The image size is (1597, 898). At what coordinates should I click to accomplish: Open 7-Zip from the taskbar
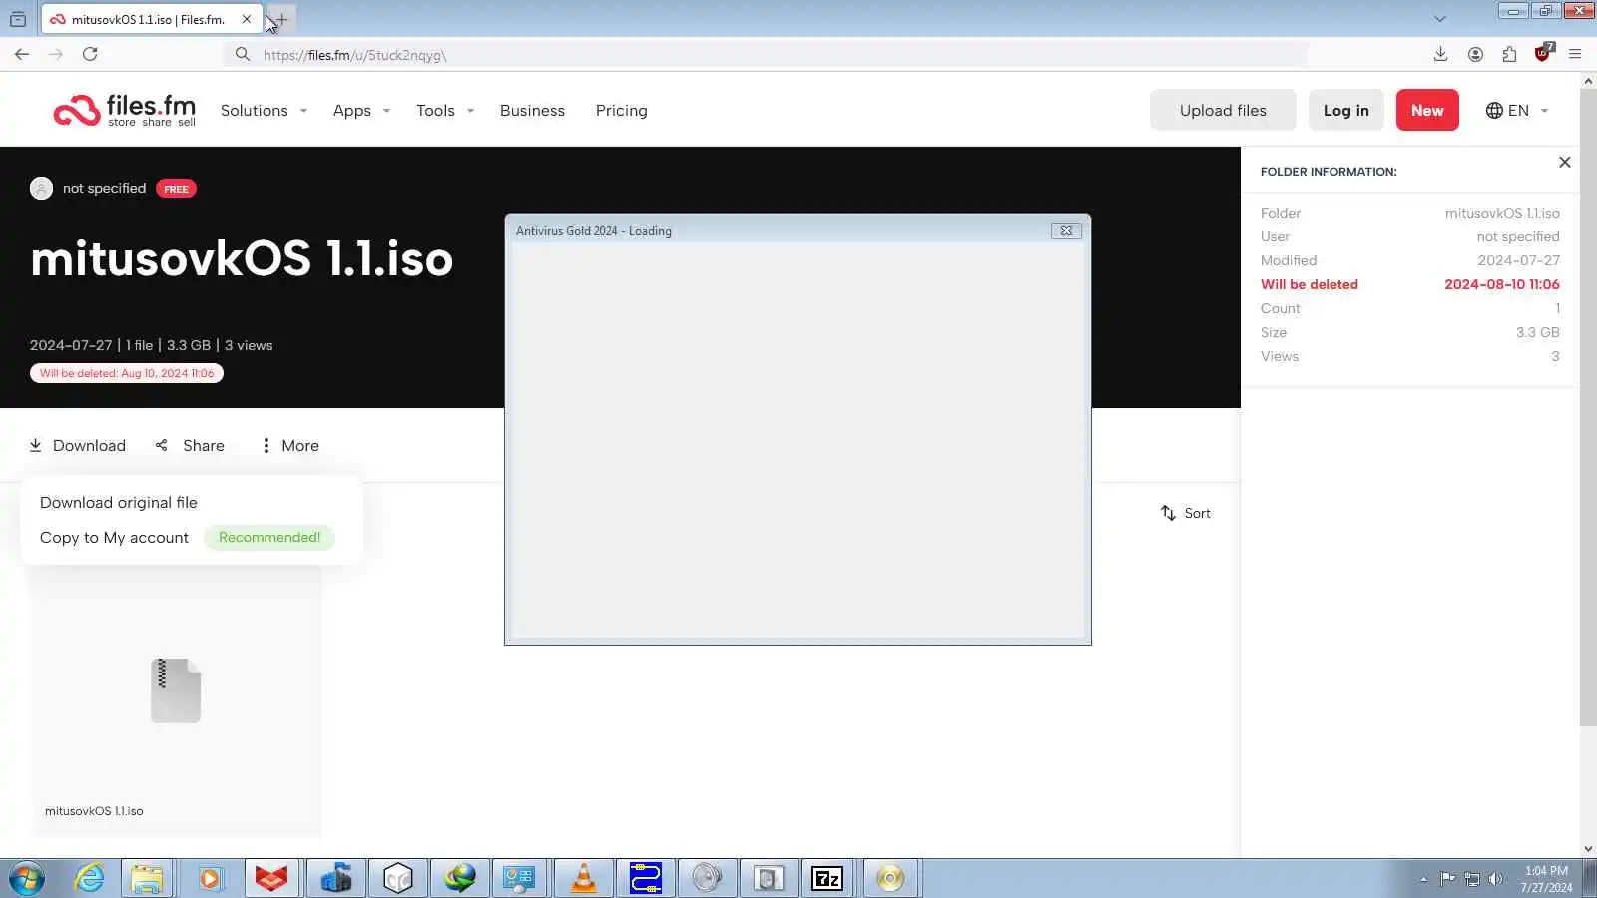coord(827,878)
